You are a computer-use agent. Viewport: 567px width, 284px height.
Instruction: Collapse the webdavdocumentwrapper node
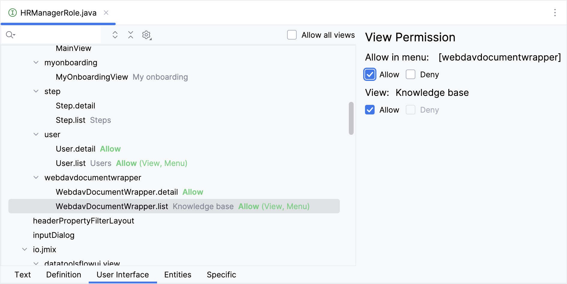36,177
